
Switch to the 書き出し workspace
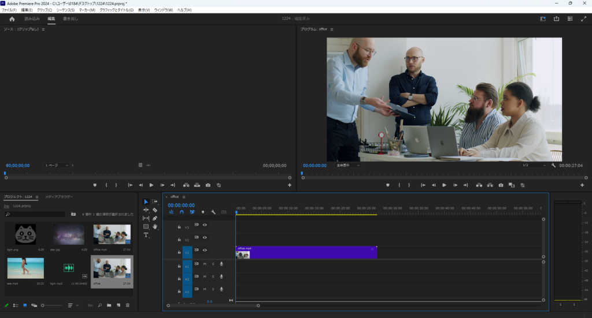click(x=71, y=19)
